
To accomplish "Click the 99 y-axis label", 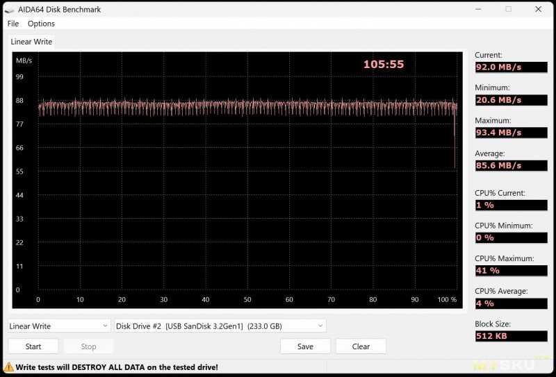I will [19, 77].
